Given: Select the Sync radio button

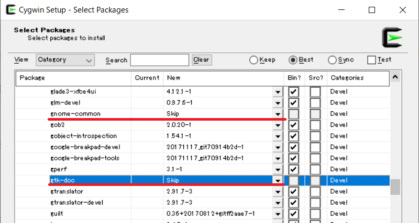Looking at the screenshot, I should [332, 60].
